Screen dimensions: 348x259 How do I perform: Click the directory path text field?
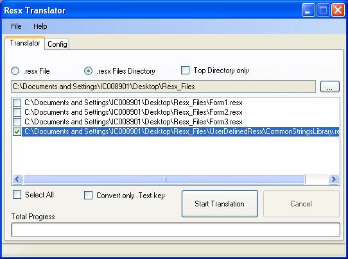pos(163,87)
